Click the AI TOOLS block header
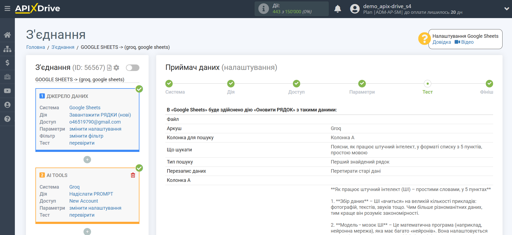512x235 pixels. 57,175
